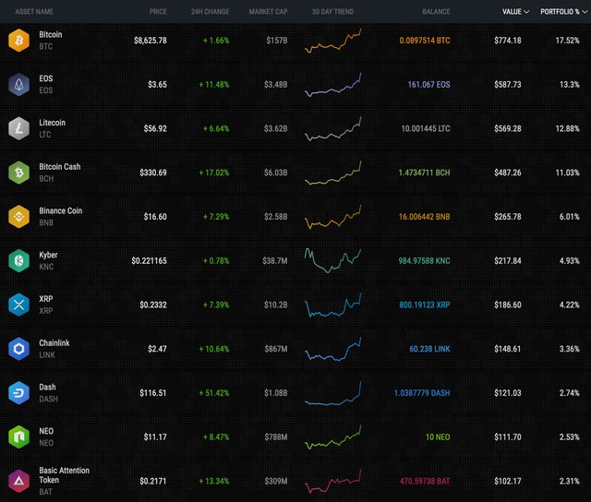Click the 24H CHANGE column header
591x502 pixels.
tap(210, 12)
